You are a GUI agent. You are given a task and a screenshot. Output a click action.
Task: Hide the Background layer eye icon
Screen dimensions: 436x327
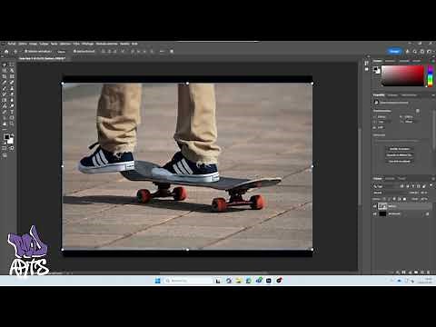point(374,214)
